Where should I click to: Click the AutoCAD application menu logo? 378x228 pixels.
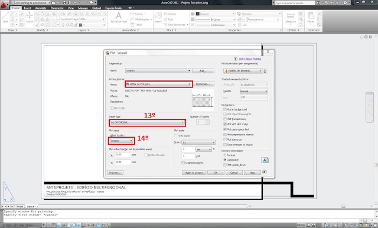[x=4, y=5]
